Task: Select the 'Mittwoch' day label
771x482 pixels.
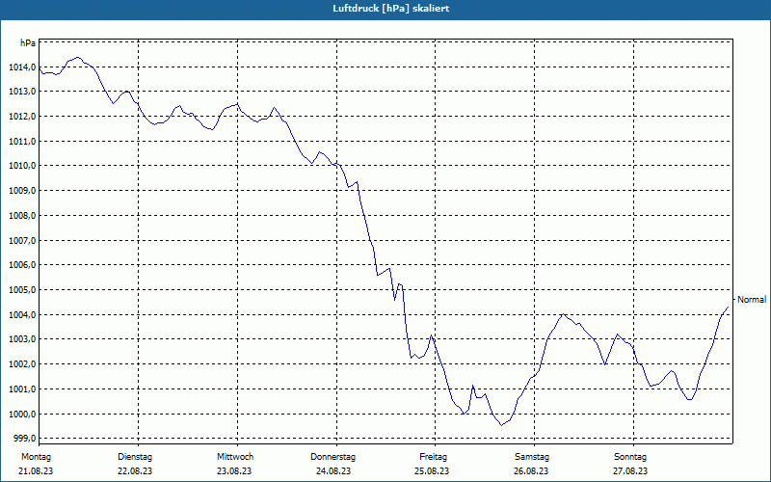Action: 235,457
